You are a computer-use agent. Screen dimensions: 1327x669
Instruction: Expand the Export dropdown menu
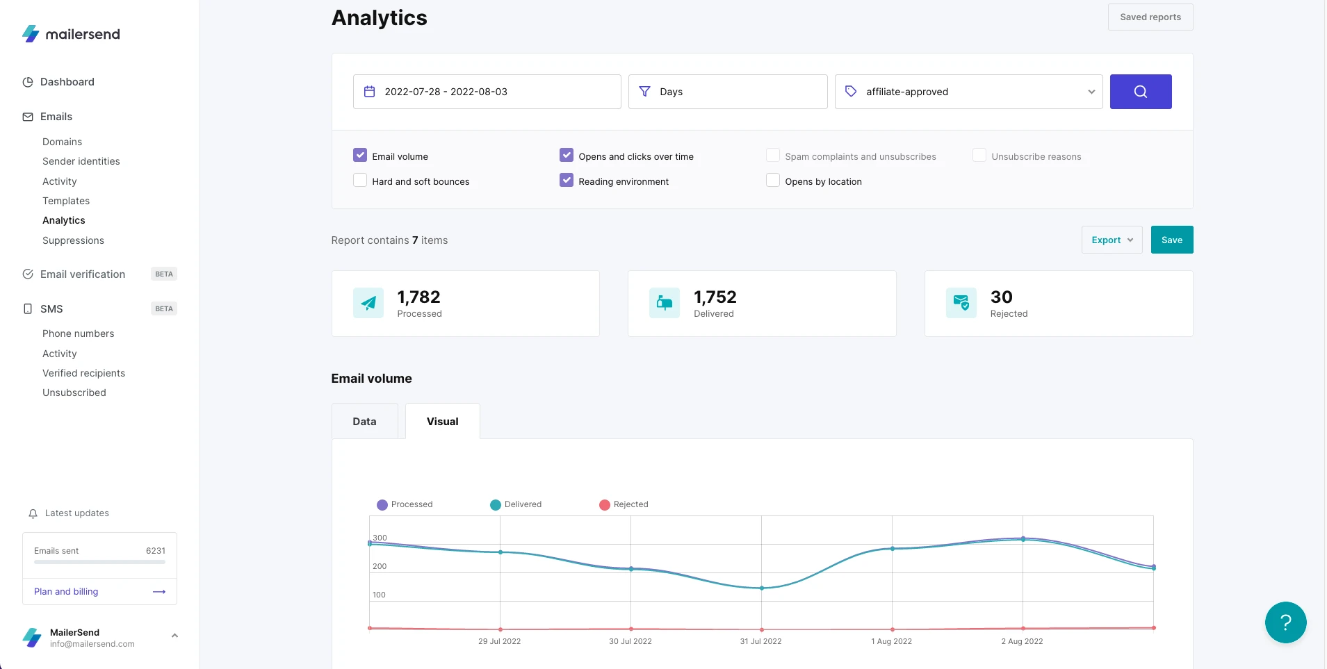[1112, 240]
